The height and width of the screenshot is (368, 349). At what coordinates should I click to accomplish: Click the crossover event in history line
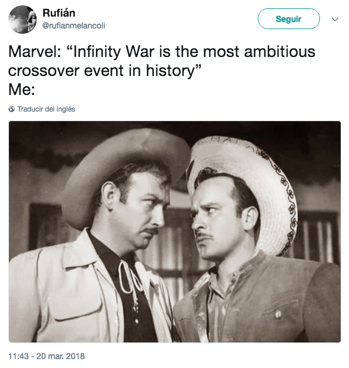click(x=105, y=71)
